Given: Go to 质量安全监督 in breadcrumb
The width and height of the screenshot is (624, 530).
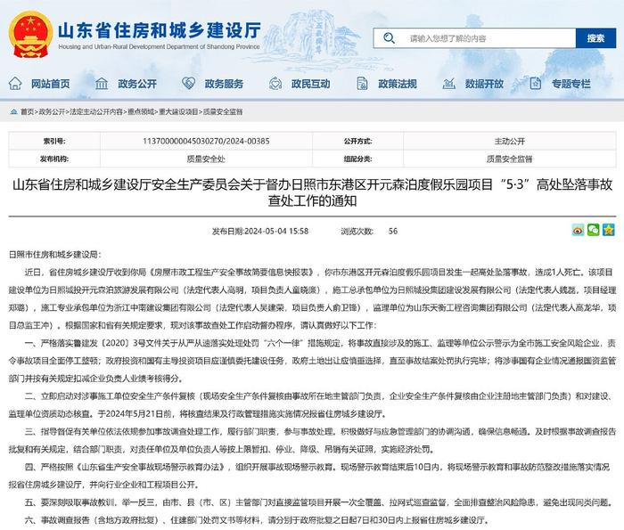Looking at the screenshot, I should [x=223, y=111].
